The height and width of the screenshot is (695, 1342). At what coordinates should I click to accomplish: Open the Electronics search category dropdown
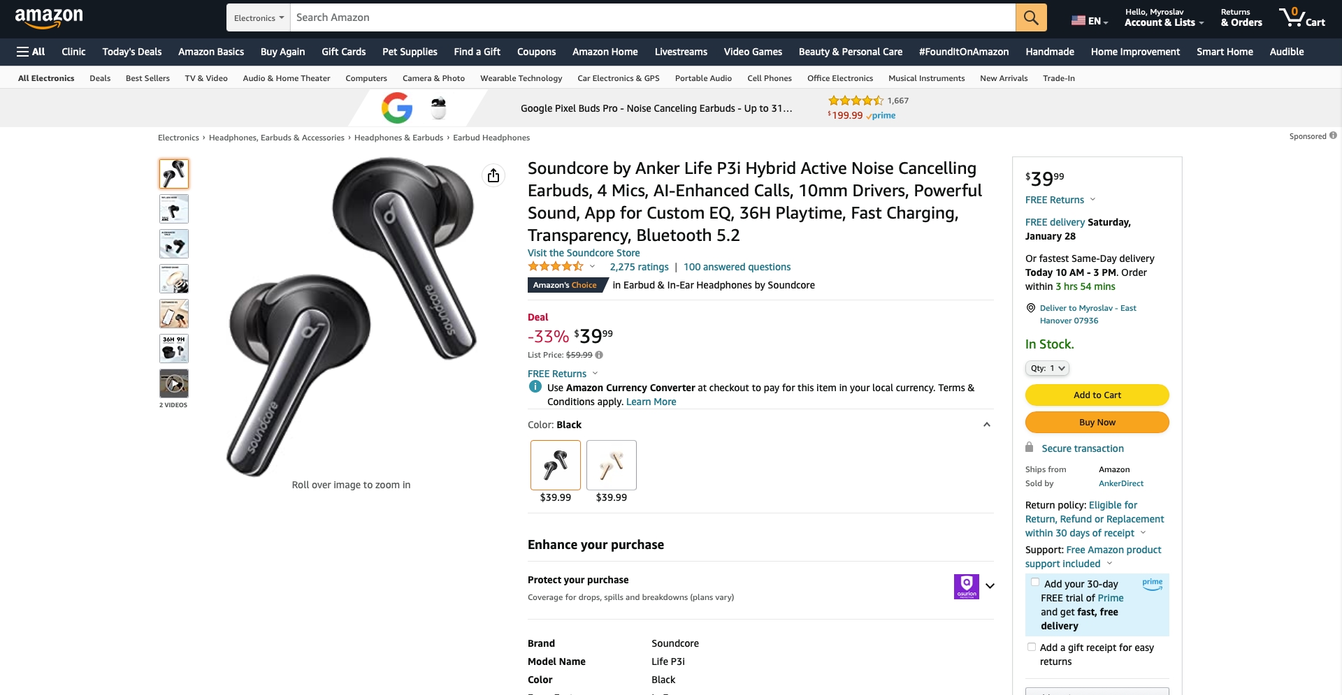(259, 17)
